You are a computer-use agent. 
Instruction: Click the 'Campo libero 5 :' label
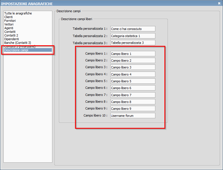[x=96, y=81]
